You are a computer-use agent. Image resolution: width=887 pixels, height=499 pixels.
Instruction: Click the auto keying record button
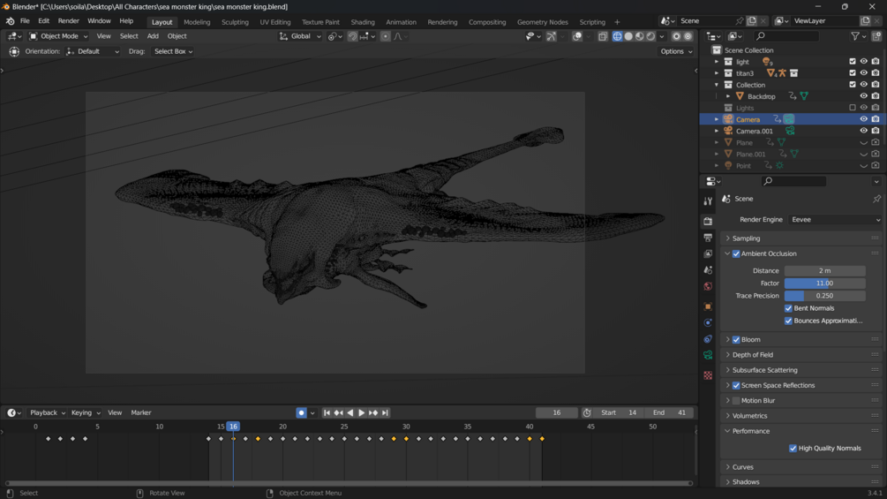click(x=301, y=412)
